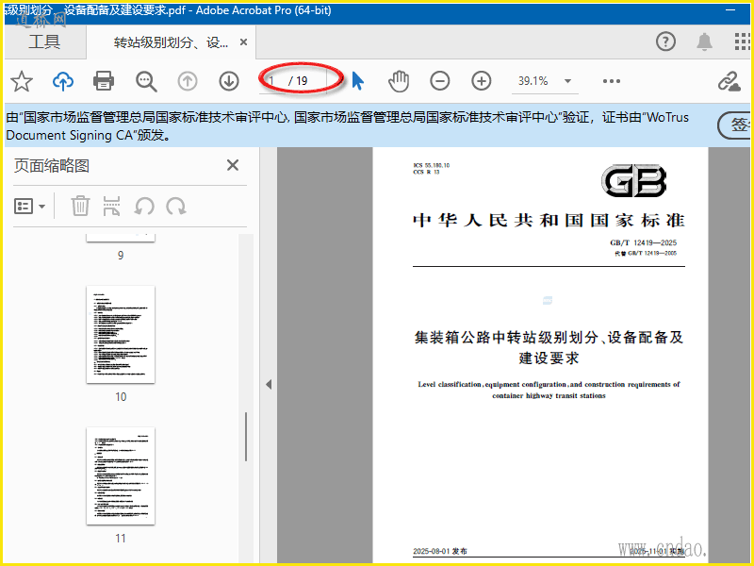754x566 pixels.
Task: Rotate pages clockwise
Action: [176, 207]
